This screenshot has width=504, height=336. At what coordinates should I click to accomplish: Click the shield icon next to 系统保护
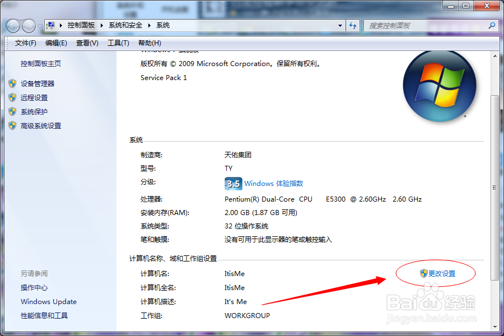tap(12, 111)
